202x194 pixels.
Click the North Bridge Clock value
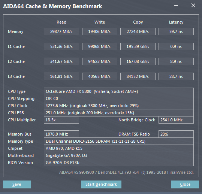point(176,120)
